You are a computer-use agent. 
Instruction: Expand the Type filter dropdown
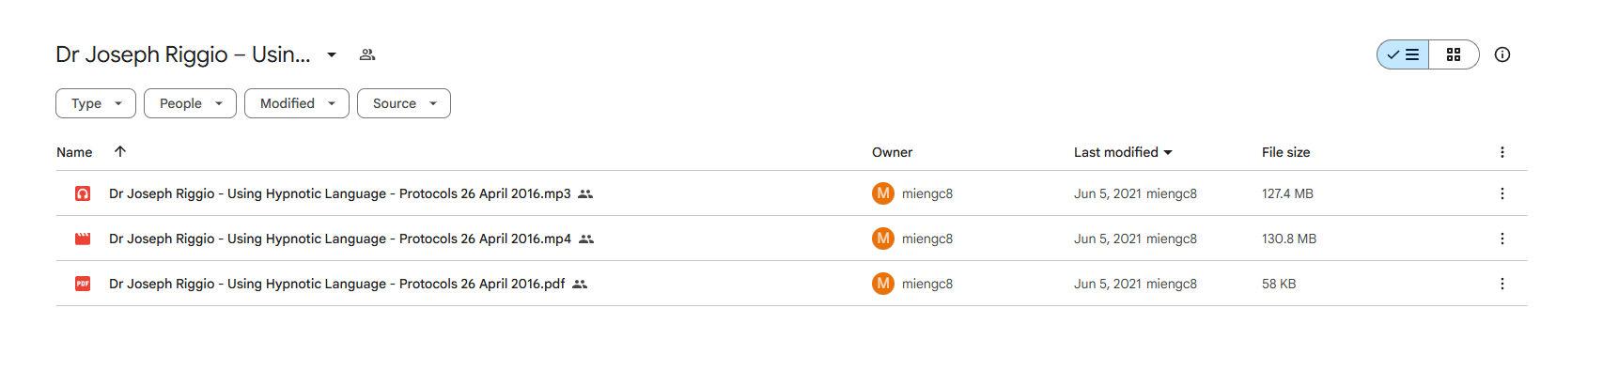click(x=96, y=103)
